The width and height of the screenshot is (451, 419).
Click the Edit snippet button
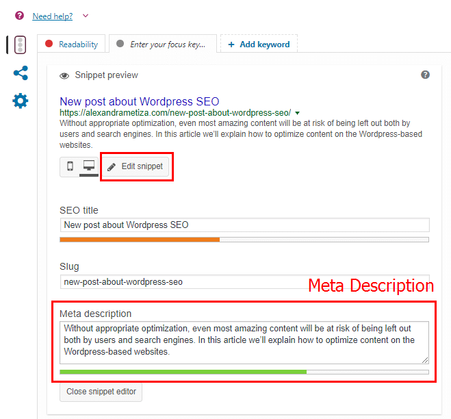click(x=136, y=166)
